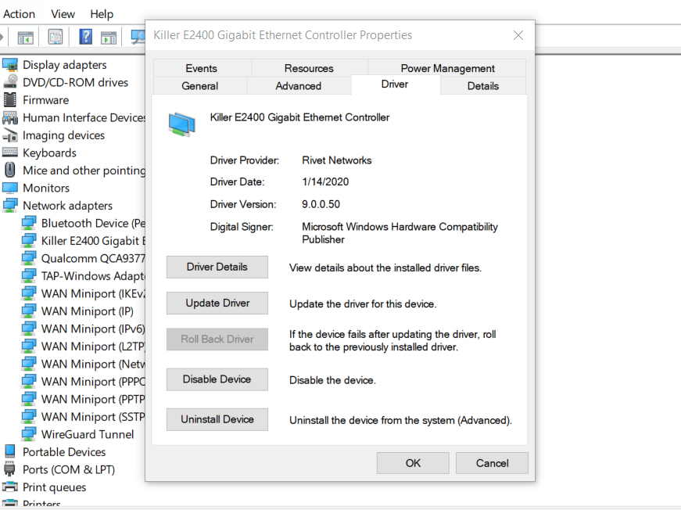Click the Mice and other pointing icon
681x510 pixels.
(10, 171)
